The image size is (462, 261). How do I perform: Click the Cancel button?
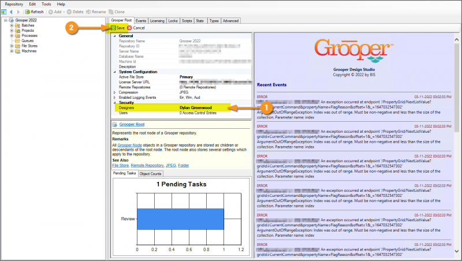(136, 28)
